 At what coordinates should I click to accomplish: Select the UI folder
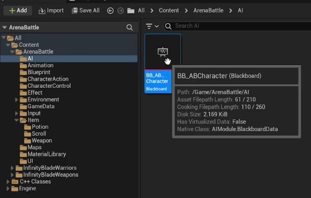[x=26, y=161]
